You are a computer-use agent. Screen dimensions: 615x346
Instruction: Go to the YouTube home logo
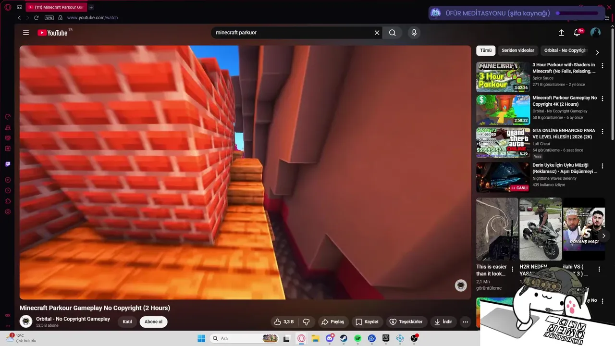(x=53, y=33)
